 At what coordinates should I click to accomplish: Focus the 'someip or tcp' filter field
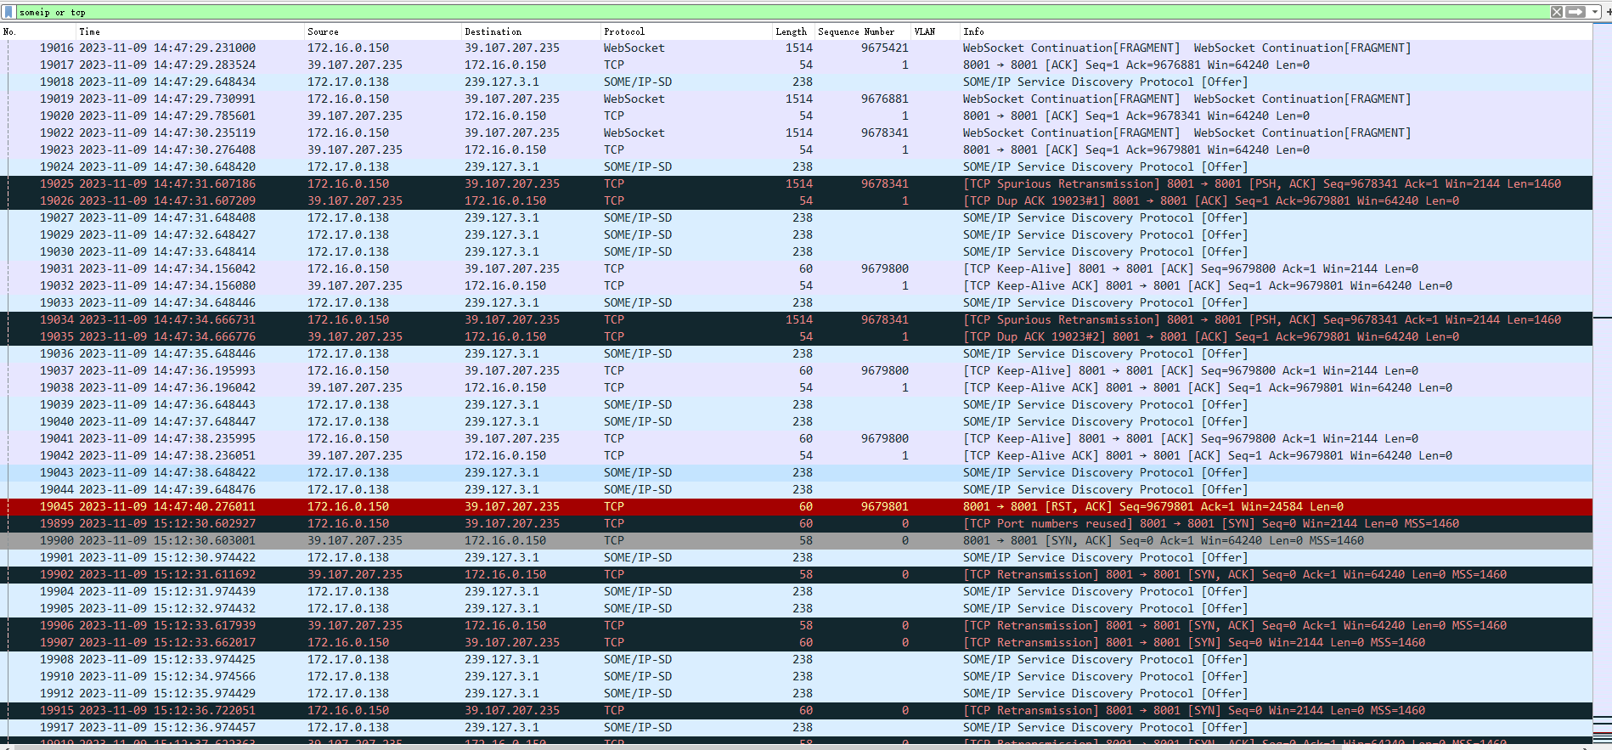[x=781, y=12]
